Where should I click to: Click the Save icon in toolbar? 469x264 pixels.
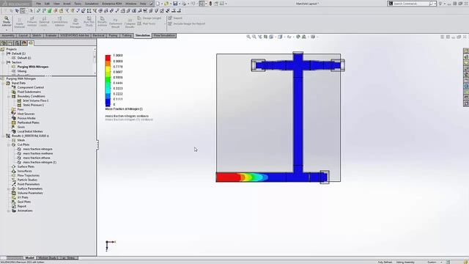point(175,4)
